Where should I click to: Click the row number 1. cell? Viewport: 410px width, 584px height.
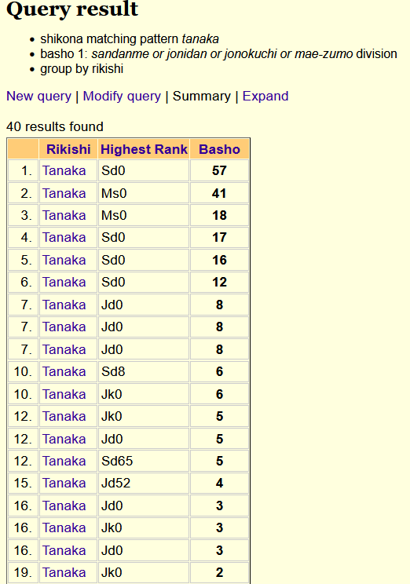click(23, 170)
